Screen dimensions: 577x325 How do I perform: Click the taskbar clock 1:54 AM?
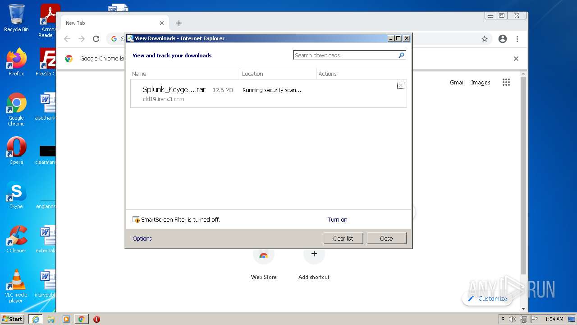point(554,319)
